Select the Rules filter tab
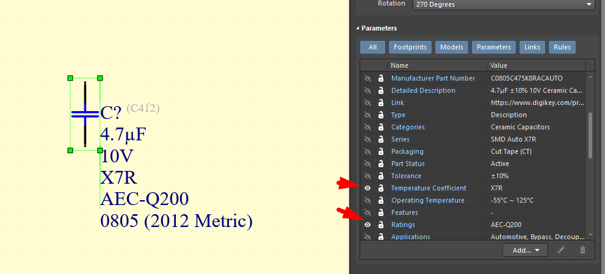The width and height of the screenshot is (605, 274). tap(562, 47)
